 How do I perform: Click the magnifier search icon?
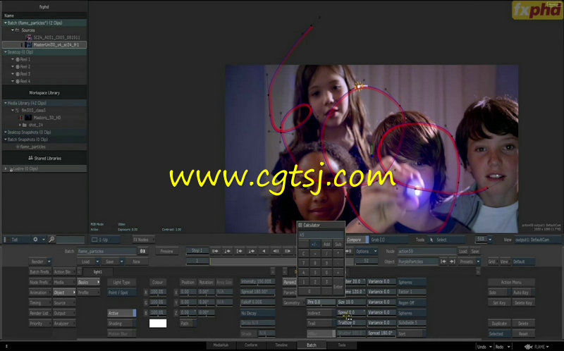pyautogui.click(x=51, y=240)
